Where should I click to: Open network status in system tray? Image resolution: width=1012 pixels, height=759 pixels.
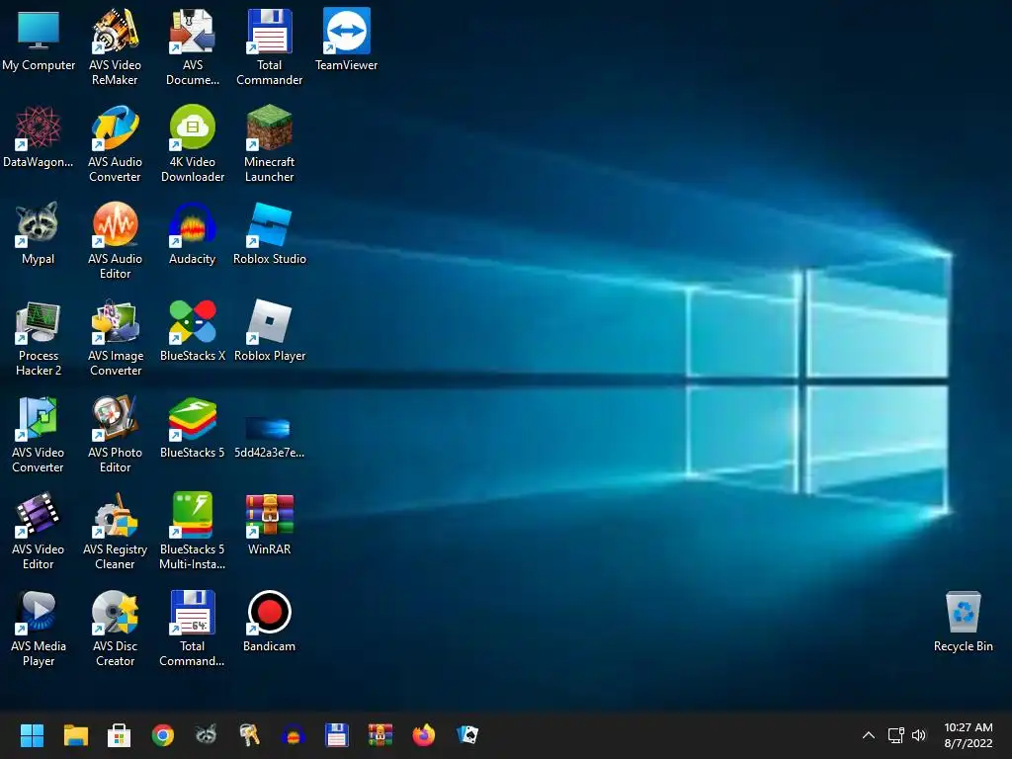click(x=895, y=735)
